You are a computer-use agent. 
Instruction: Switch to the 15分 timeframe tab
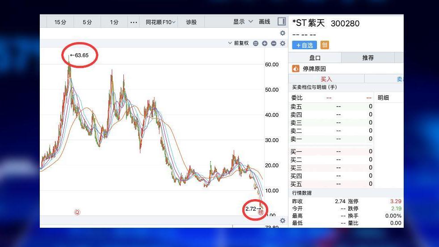pos(60,22)
